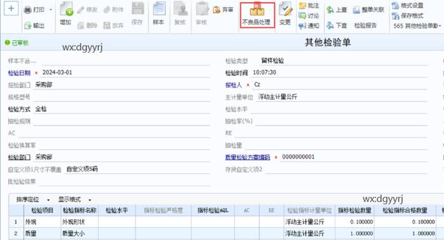
Task: Select grid row number 1
Action: click(x=16, y=222)
